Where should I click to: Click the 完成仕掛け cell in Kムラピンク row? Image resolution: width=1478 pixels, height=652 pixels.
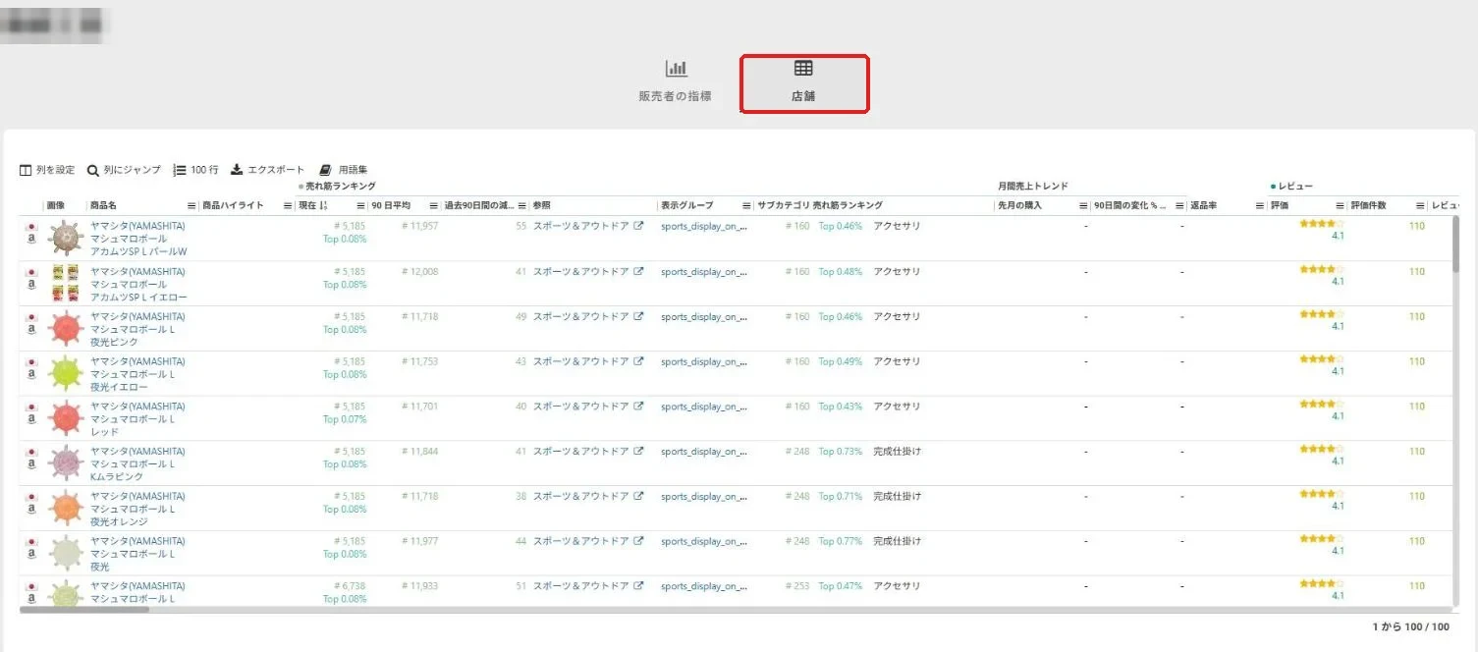pyautogui.click(x=898, y=451)
